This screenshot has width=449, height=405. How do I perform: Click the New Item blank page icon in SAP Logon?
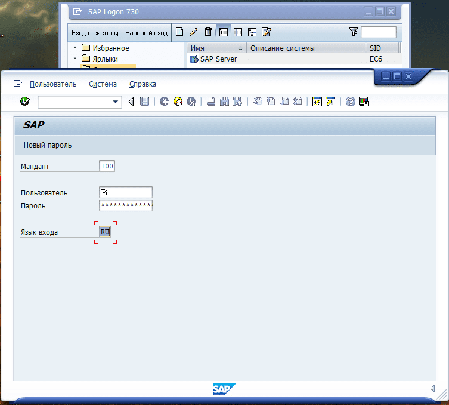pos(179,32)
